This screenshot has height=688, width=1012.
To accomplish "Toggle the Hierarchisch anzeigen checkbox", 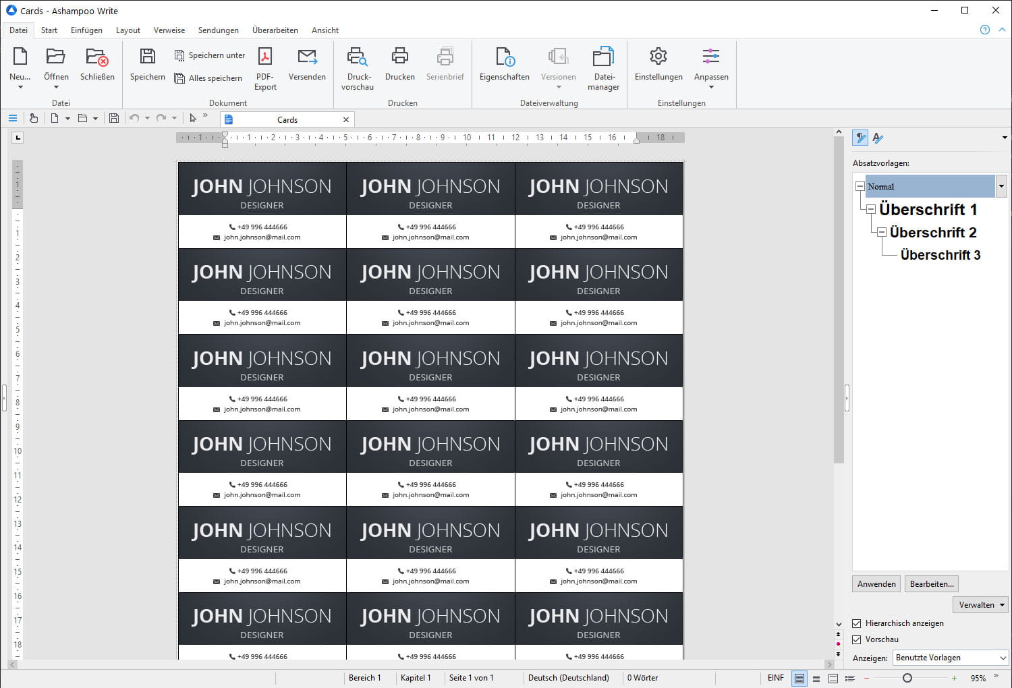I will [x=857, y=623].
